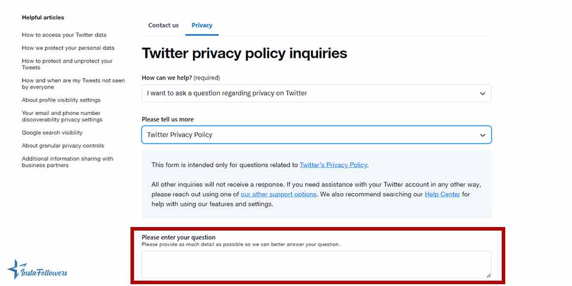572x286 pixels.
Task: Open 'Additional information sharing with business partners'
Action: click(67, 162)
